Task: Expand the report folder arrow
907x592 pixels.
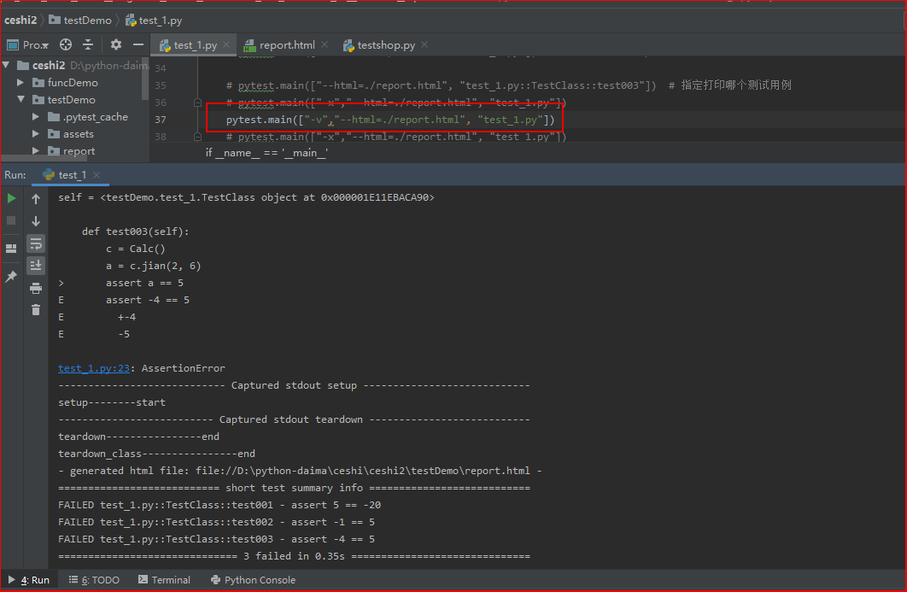Action: 36,151
